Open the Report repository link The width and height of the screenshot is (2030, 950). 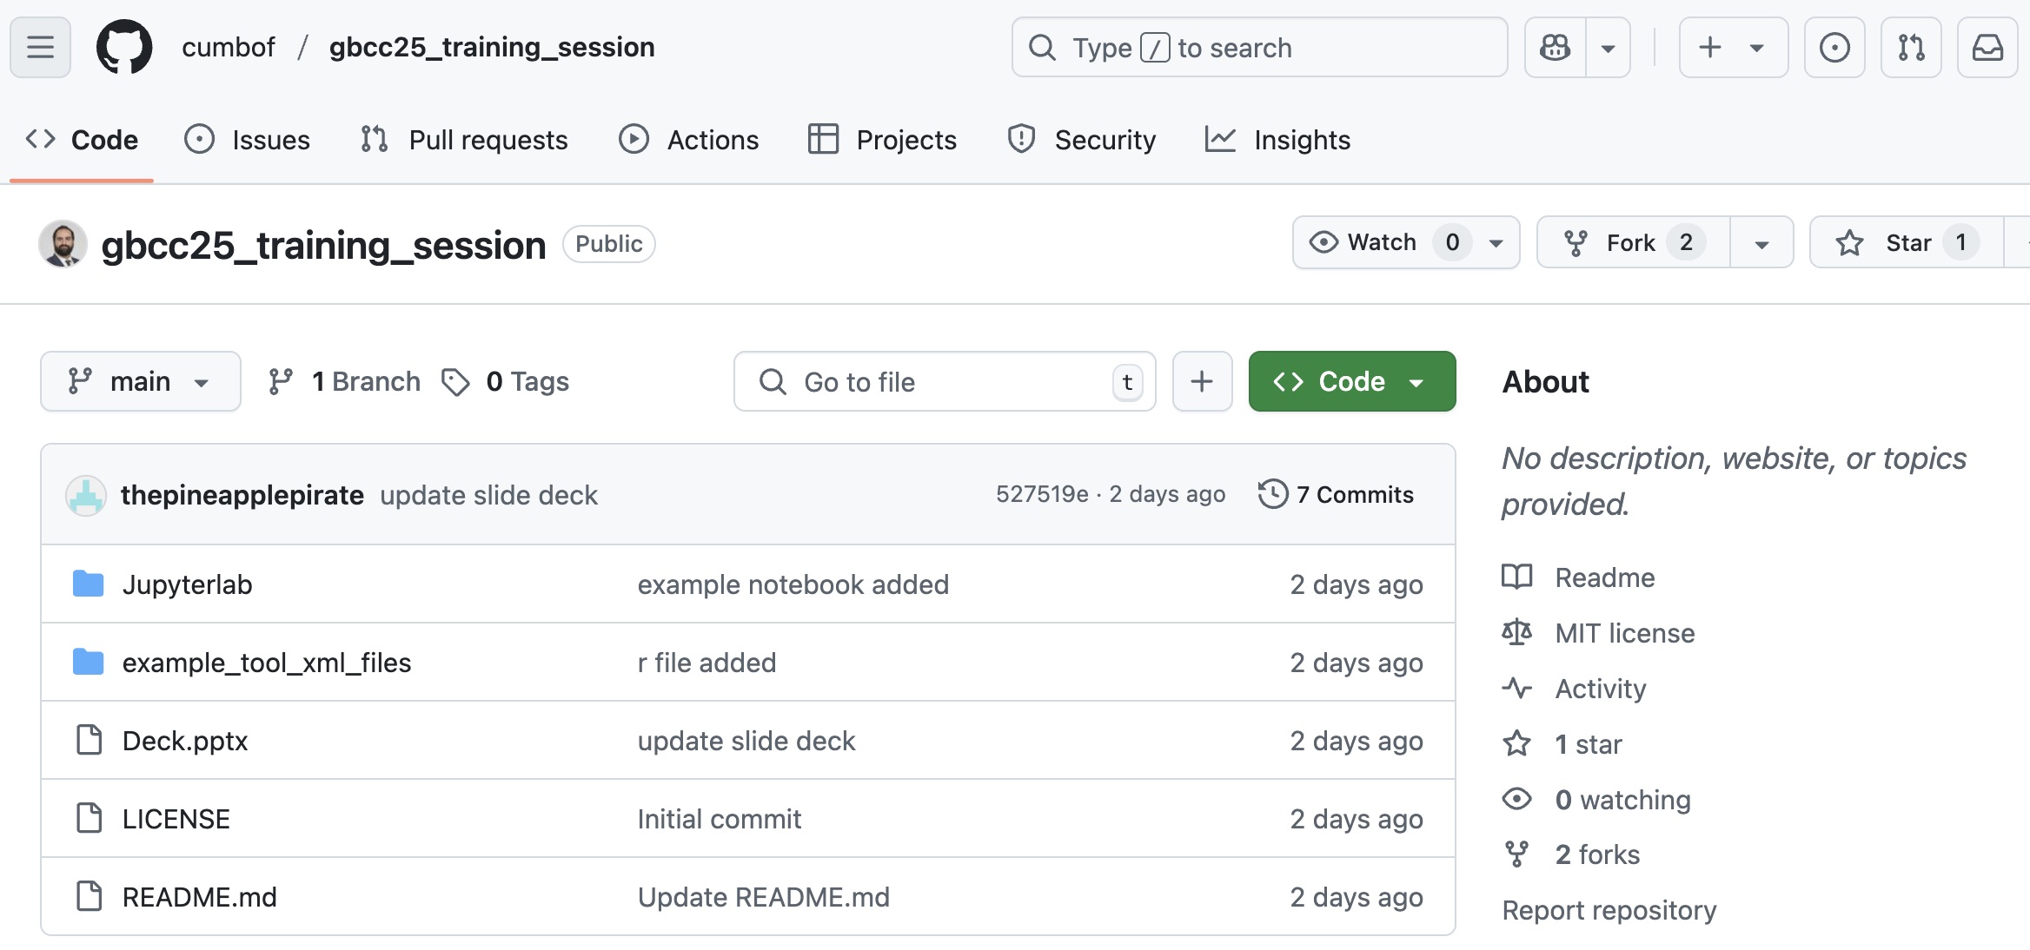coord(1609,909)
